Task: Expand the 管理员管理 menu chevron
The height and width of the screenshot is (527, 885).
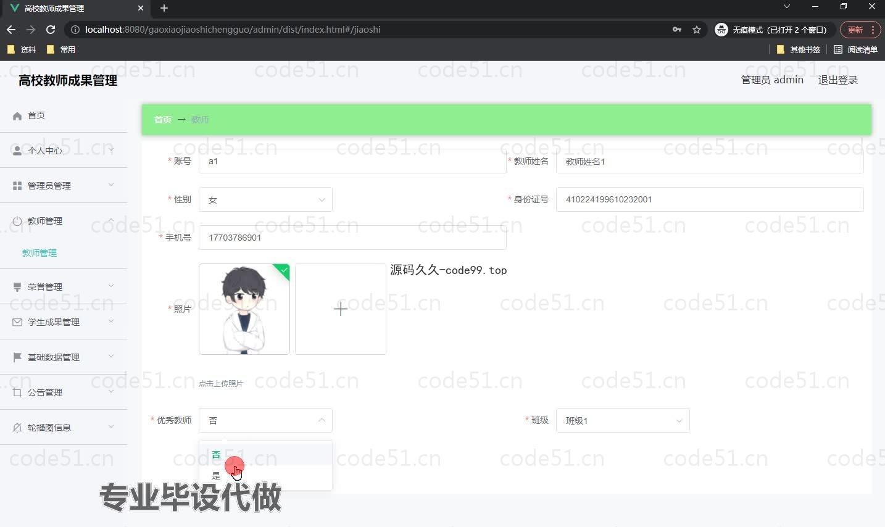Action: tap(111, 185)
